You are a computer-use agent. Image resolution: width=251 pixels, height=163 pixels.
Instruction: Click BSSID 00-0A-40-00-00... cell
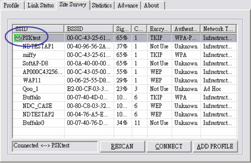tap(89, 64)
